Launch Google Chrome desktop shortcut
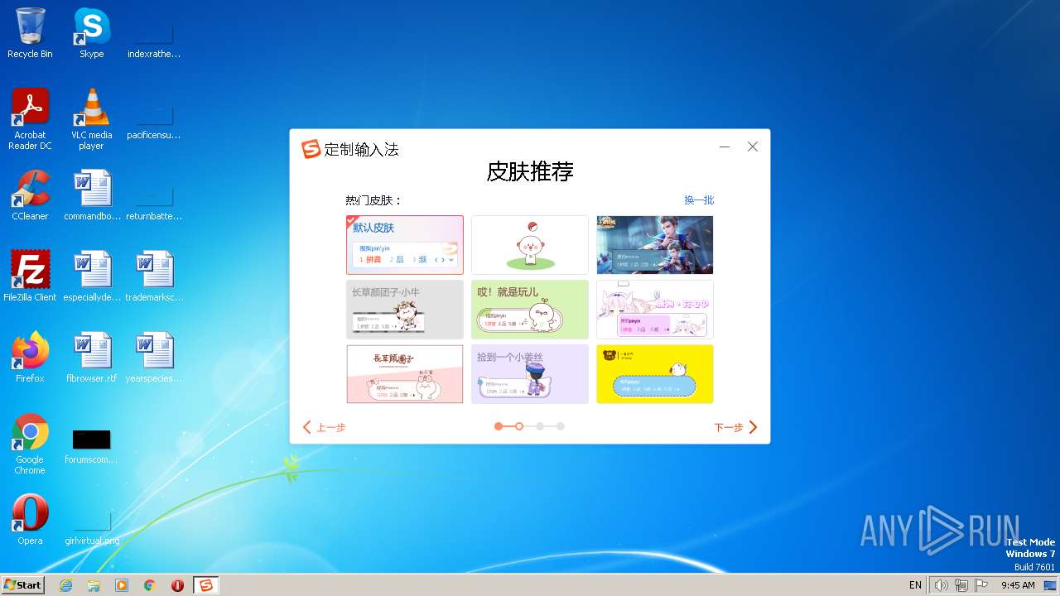 pyautogui.click(x=30, y=444)
